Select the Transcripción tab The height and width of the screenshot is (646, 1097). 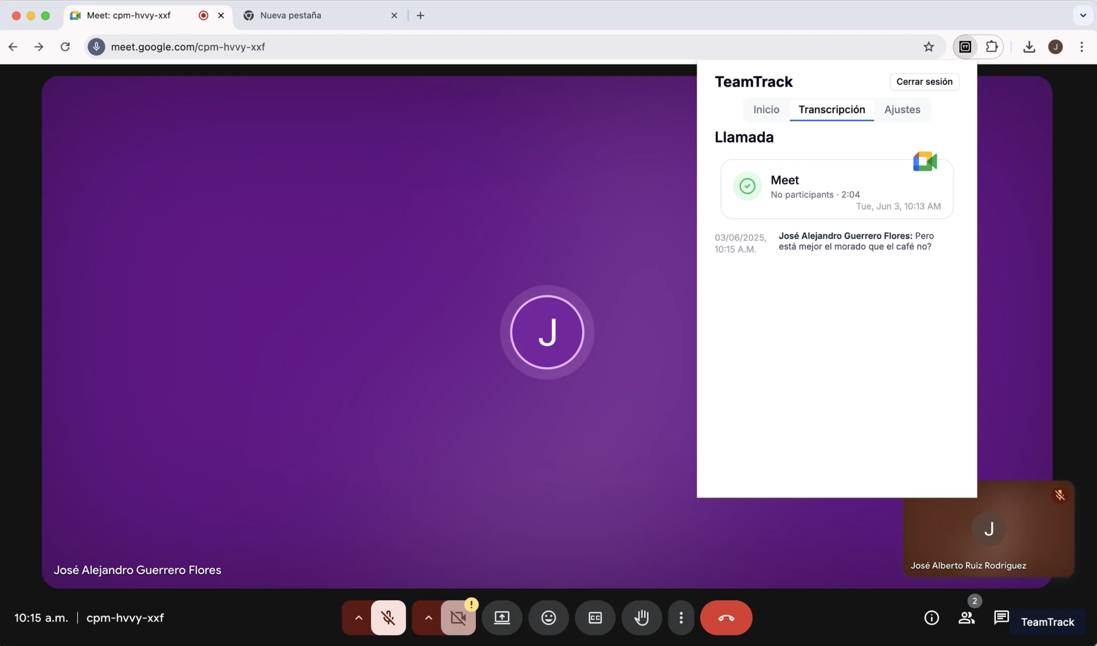click(x=831, y=109)
